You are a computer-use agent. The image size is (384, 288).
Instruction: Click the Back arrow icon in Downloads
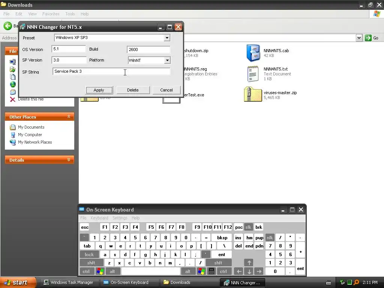[x=8, y=26]
